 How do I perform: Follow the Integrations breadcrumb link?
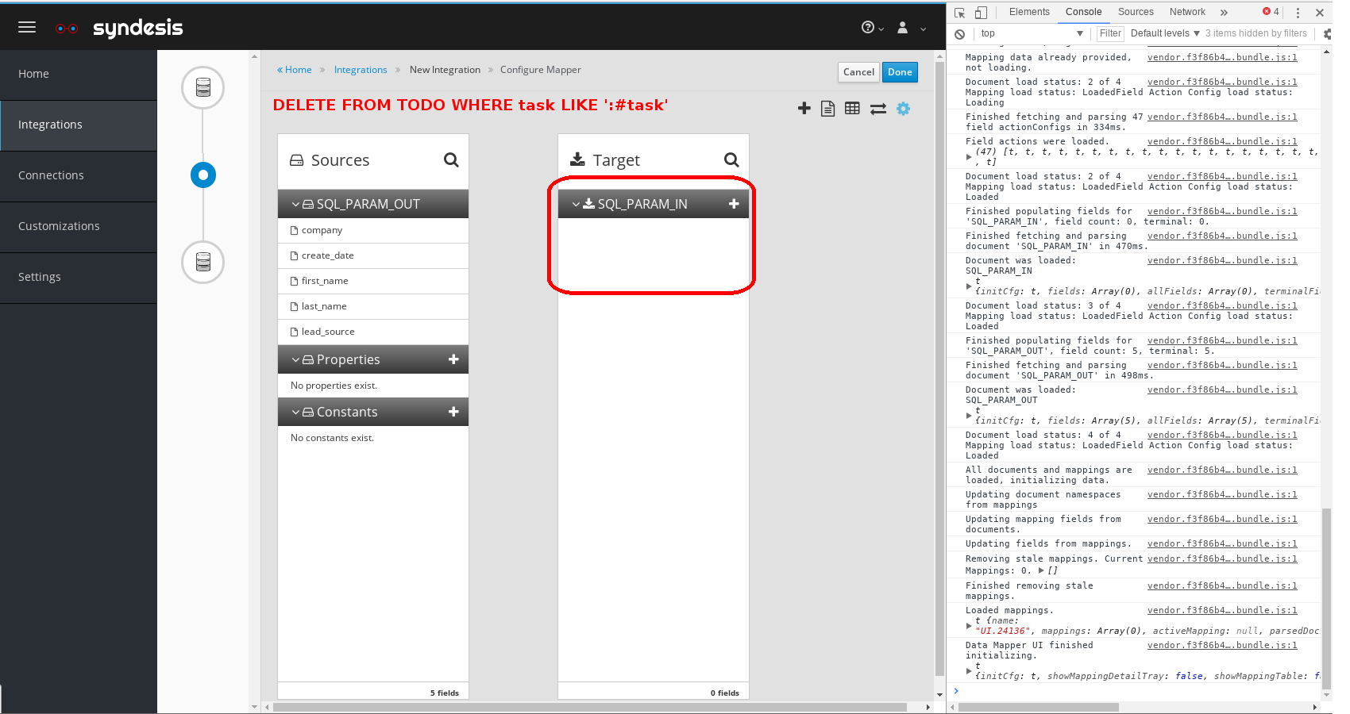point(360,69)
